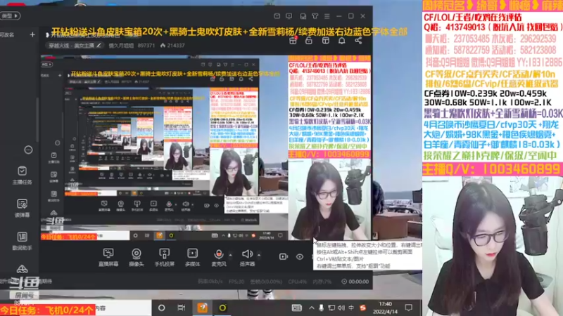Open the yellow ring app on the taskbar
Viewport: 563px width, 316px height.
222,308
